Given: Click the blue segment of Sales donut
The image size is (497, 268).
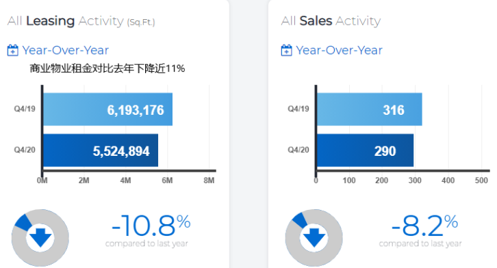Looking at the screenshot, I should click(300, 221).
